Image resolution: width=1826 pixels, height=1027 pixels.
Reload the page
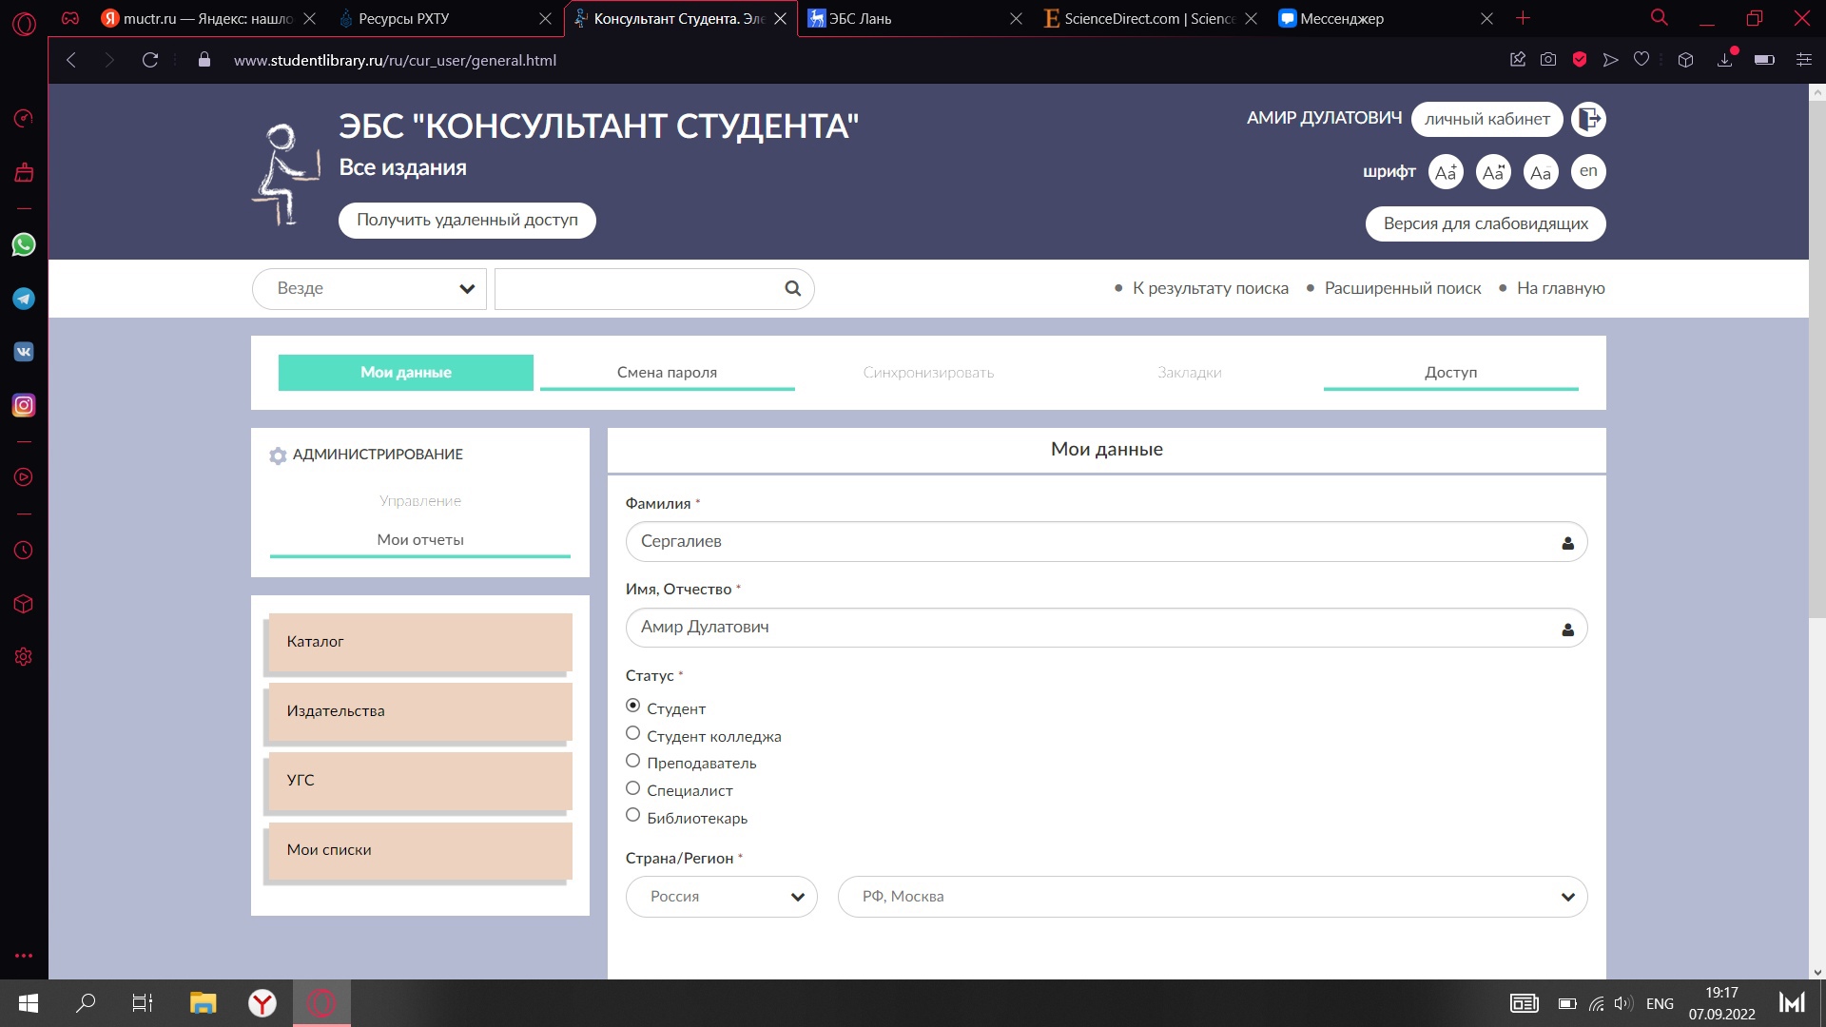(149, 60)
